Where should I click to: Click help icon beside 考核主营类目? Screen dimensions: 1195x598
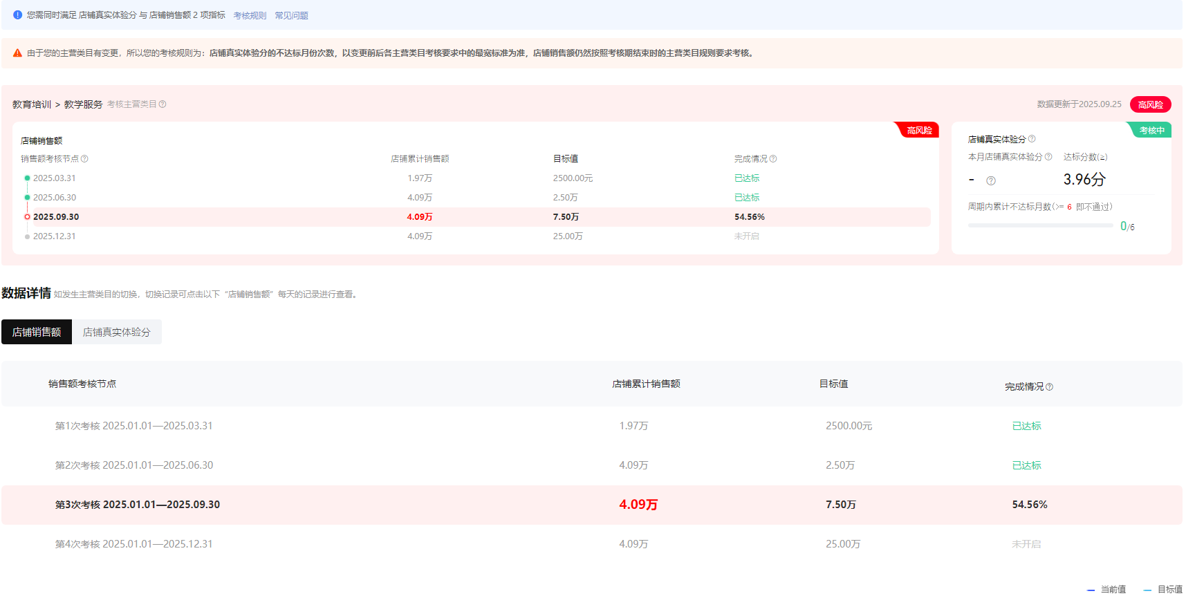pos(163,104)
